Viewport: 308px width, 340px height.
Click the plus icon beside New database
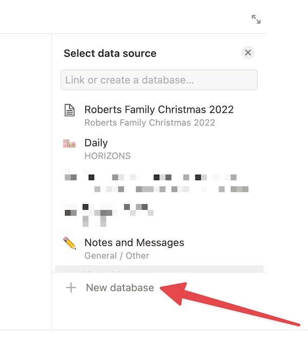click(x=71, y=288)
